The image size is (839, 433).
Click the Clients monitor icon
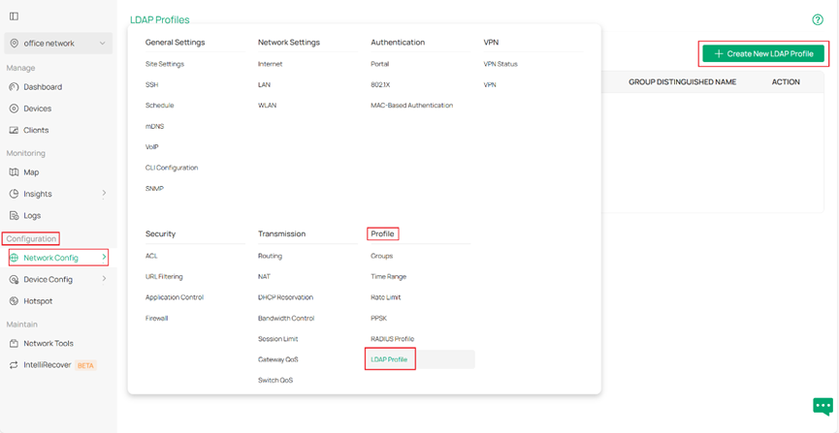click(14, 130)
